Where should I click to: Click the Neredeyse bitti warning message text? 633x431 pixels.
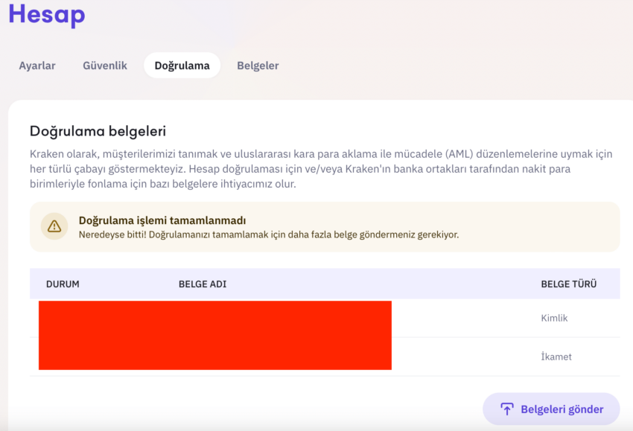[268, 234]
